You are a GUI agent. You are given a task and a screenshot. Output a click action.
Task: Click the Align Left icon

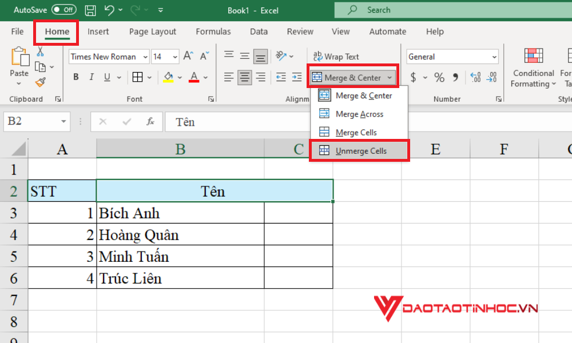(229, 77)
